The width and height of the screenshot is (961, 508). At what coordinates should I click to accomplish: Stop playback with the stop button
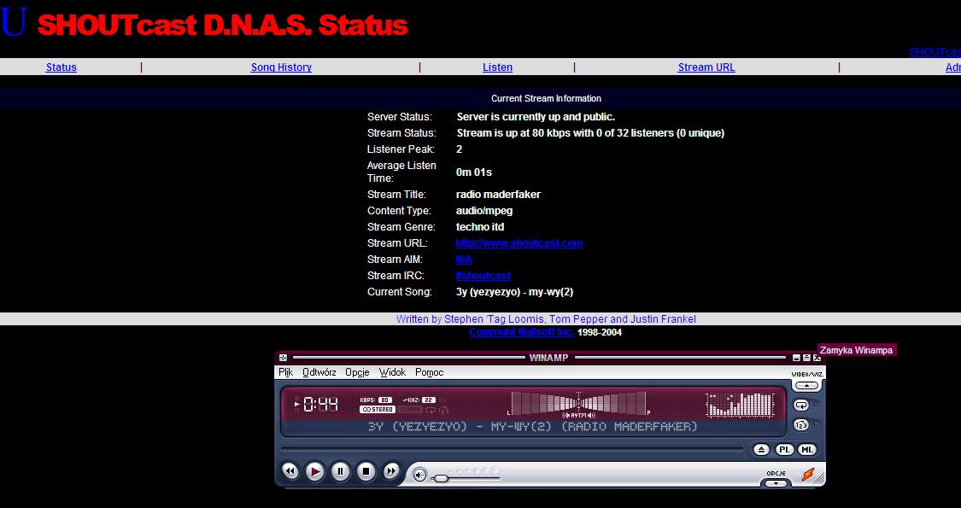pyautogui.click(x=366, y=471)
